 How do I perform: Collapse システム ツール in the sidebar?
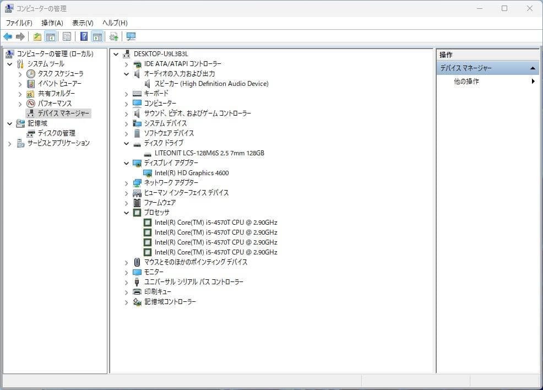(10, 63)
